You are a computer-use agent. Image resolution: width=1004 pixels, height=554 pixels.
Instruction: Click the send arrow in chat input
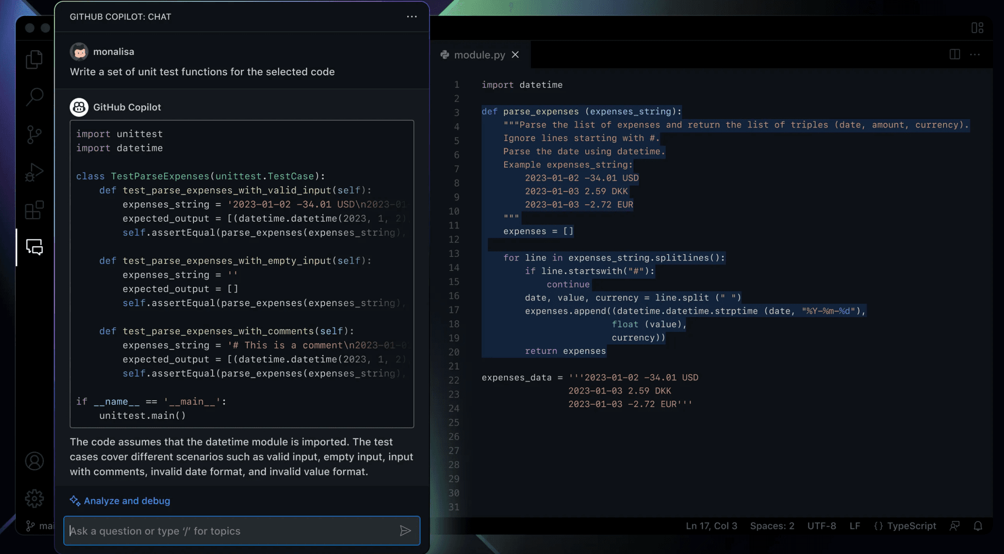coord(405,531)
